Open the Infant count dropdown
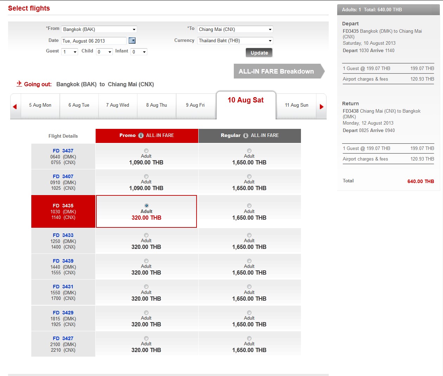Viewport: 443px width, 376px height. (x=139, y=52)
